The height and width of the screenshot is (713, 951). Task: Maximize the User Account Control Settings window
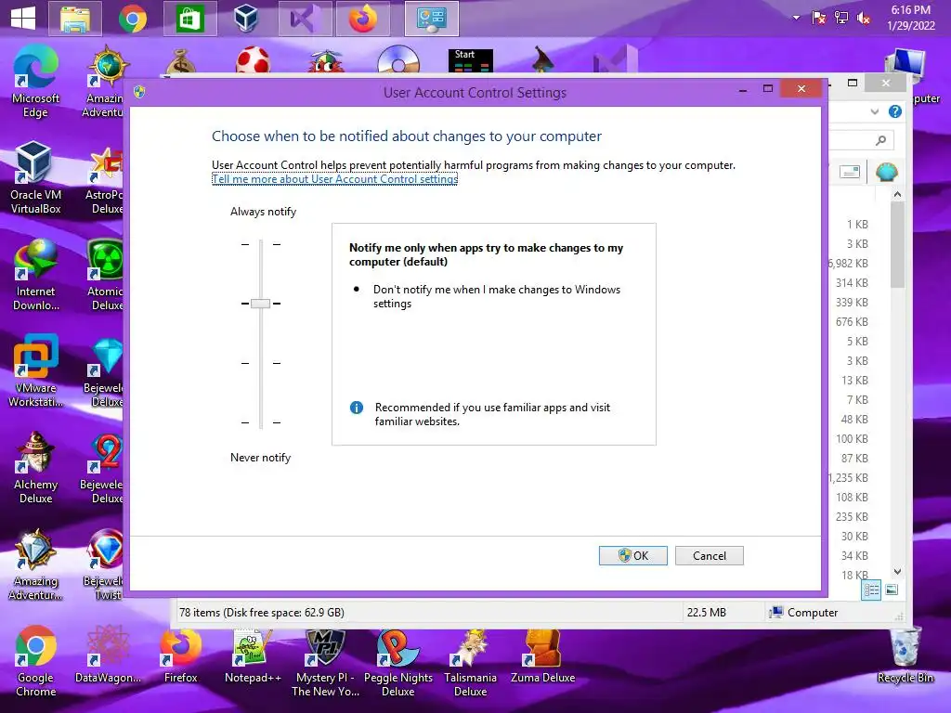pyautogui.click(x=768, y=89)
